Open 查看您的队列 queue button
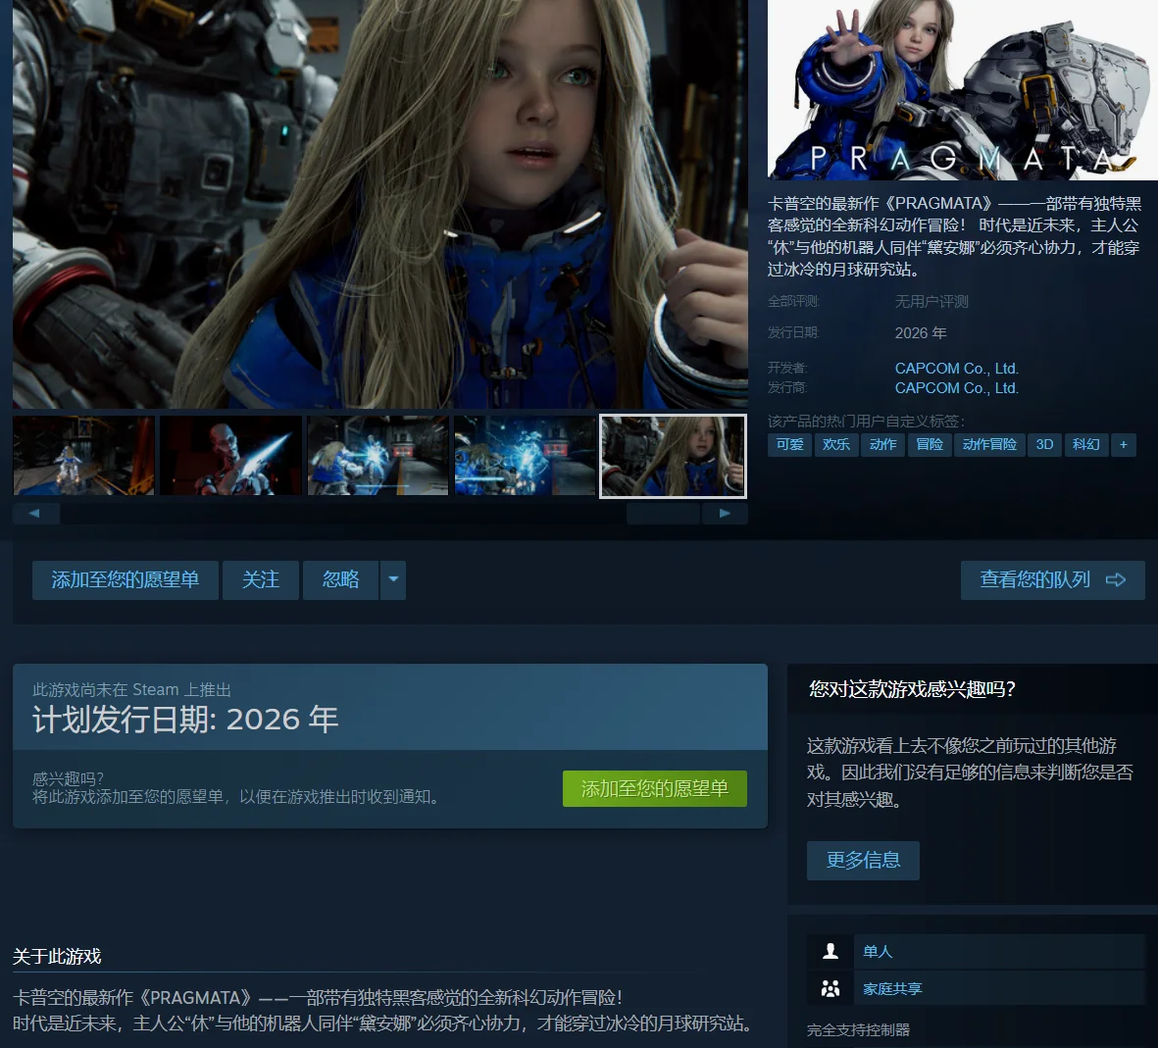The height and width of the screenshot is (1048, 1158). coord(1052,579)
